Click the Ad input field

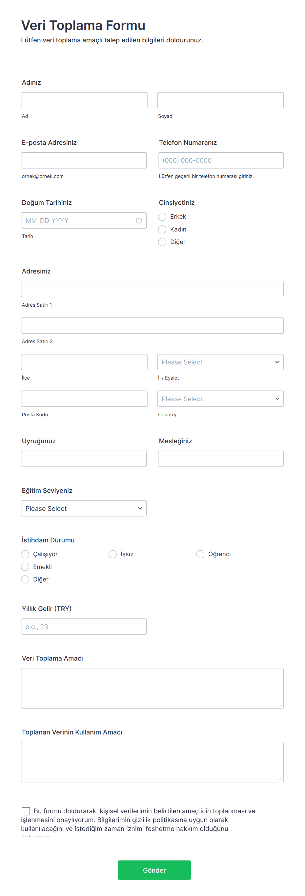pyautogui.click(x=84, y=100)
